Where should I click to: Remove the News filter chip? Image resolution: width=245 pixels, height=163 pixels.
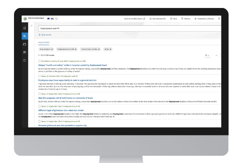click(x=110, y=49)
